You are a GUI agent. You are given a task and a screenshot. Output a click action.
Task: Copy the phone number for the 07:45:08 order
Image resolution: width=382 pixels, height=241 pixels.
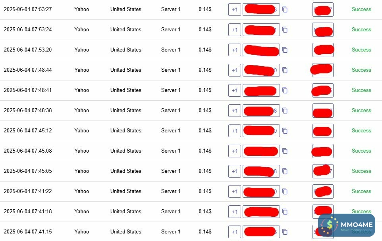pos(285,151)
